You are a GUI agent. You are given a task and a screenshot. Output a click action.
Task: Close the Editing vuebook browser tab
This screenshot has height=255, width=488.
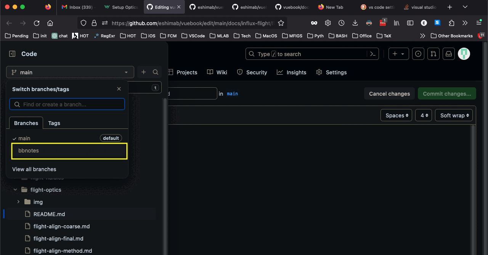tap(179, 7)
